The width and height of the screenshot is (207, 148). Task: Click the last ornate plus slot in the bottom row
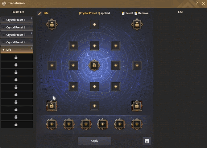click(x=137, y=124)
